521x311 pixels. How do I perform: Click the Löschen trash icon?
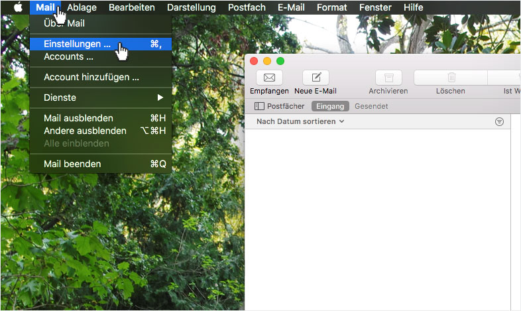tap(451, 78)
